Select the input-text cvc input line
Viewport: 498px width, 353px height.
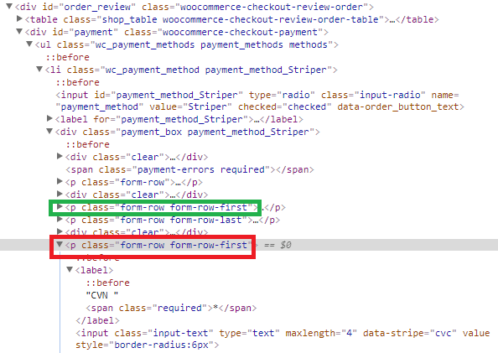click(283, 339)
